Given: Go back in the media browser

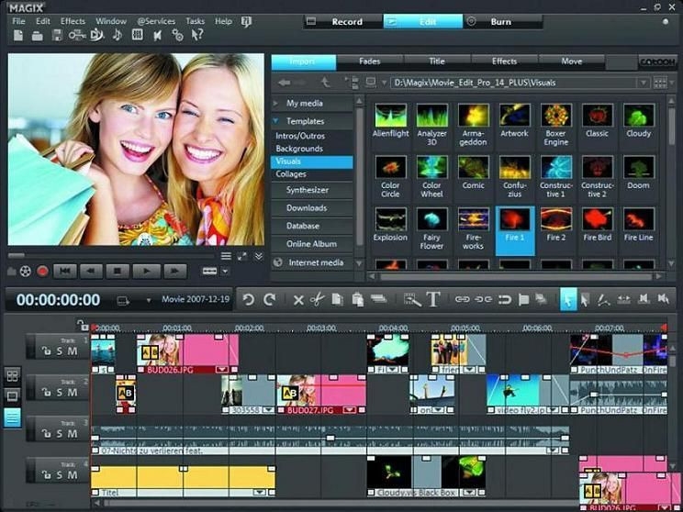Looking at the screenshot, I should click(285, 83).
